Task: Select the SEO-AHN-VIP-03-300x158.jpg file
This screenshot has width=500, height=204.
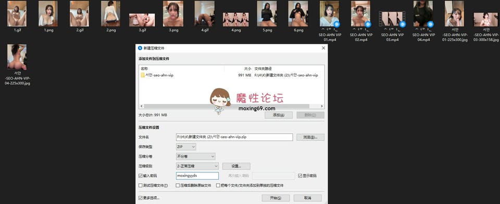Action: (485, 19)
